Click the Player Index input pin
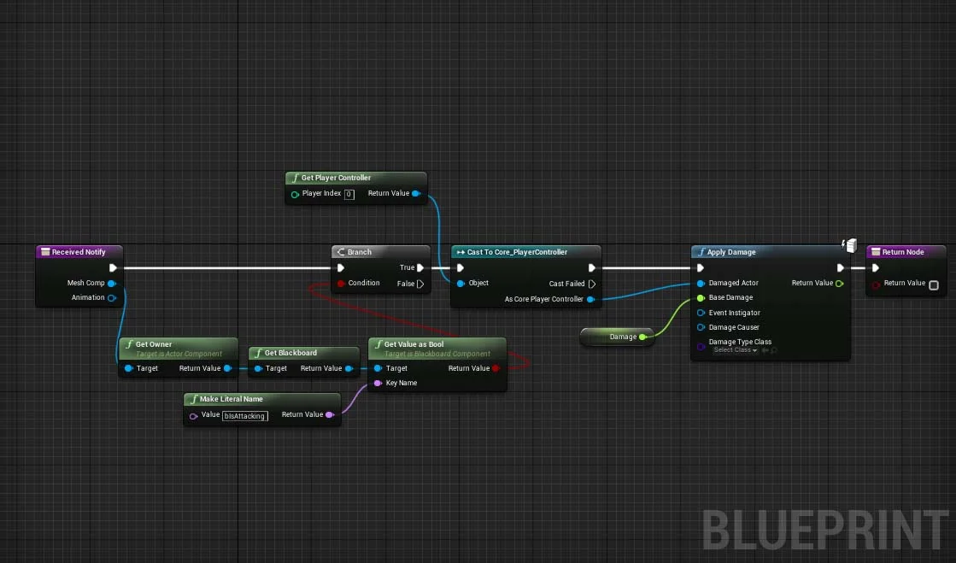This screenshot has width=956, height=563. 295,195
